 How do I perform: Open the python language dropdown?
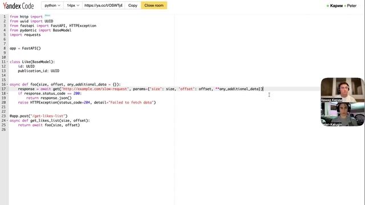click(52, 5)
